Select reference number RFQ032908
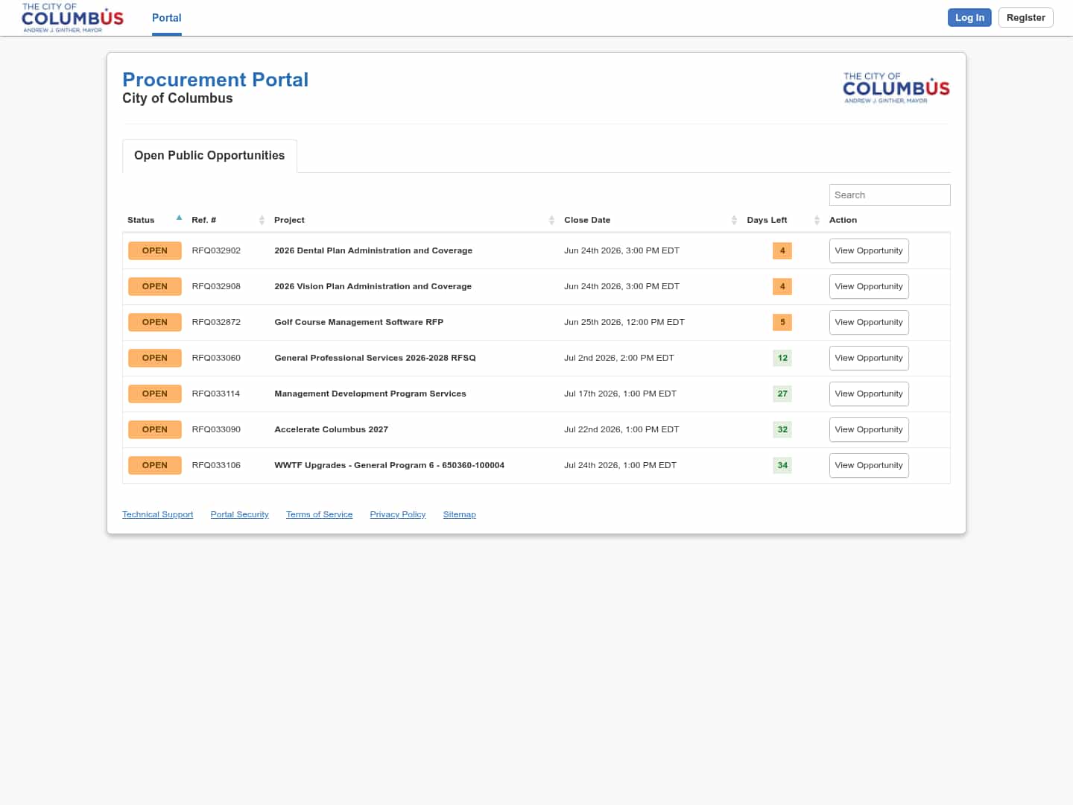Screen dimensions: 1073x805 coord(216,286)
